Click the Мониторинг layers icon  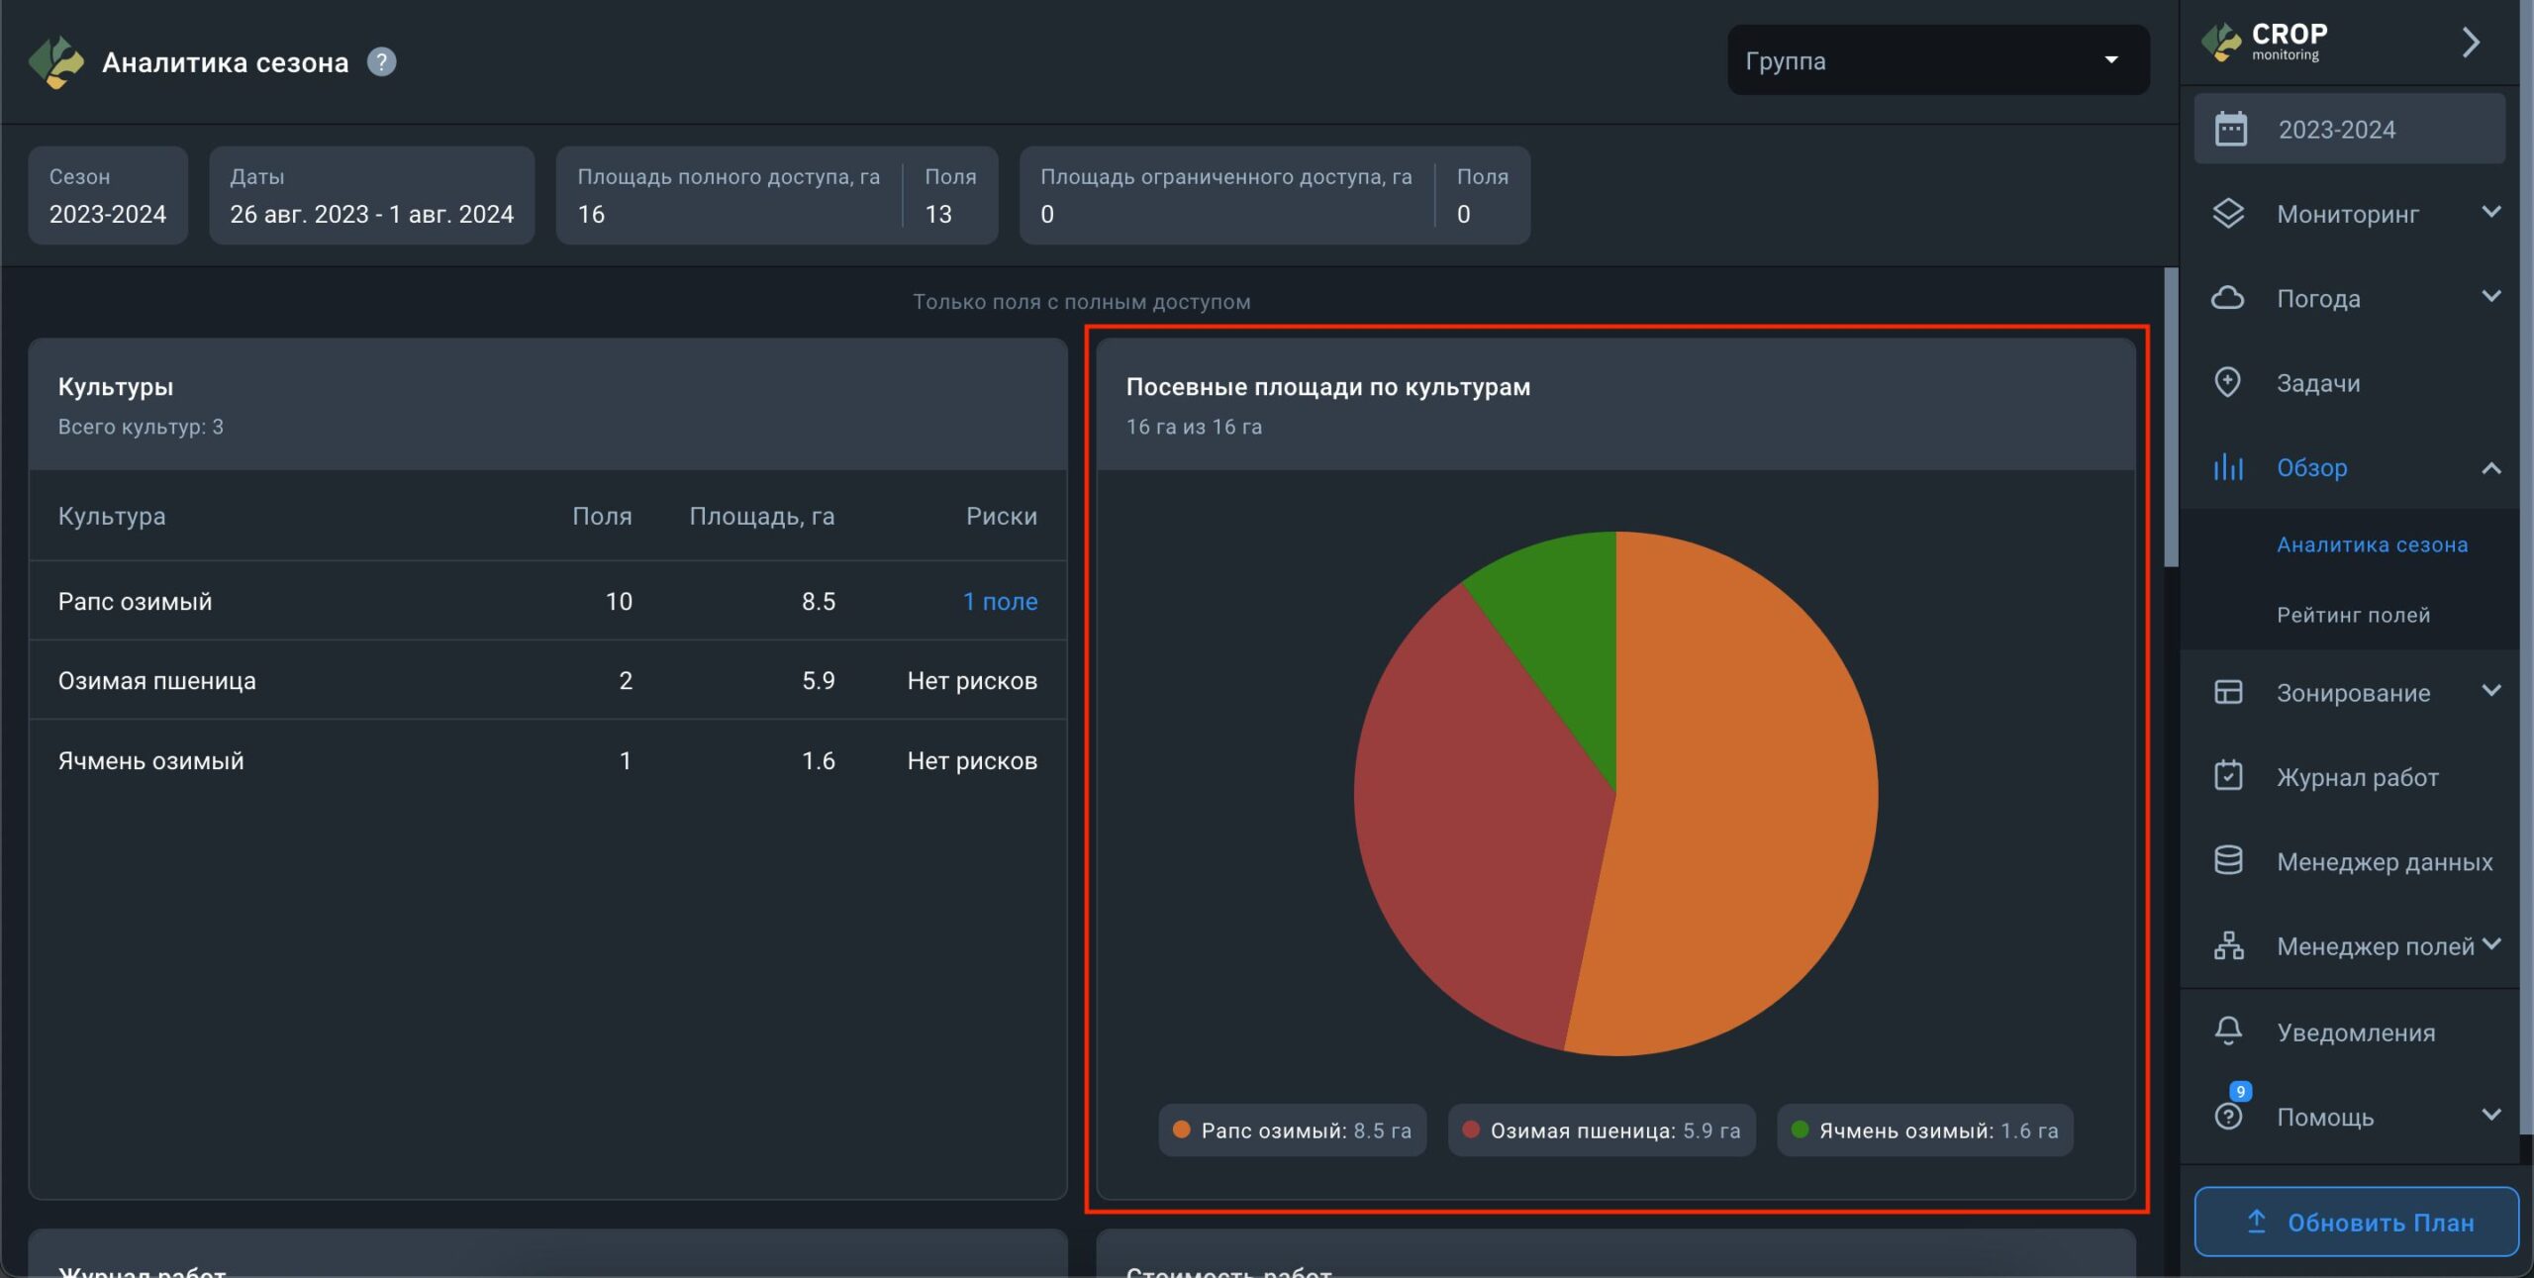pyautogui.click(x=2227, y=214)
